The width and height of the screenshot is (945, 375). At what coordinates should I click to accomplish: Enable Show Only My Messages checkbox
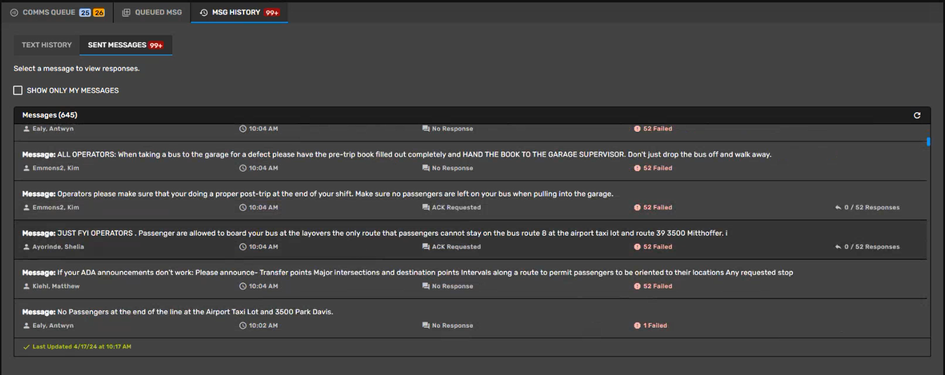[x=18, y=91]
